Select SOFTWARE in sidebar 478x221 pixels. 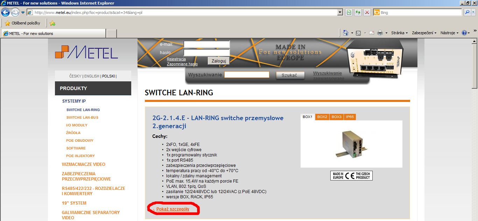coord(76,148)
